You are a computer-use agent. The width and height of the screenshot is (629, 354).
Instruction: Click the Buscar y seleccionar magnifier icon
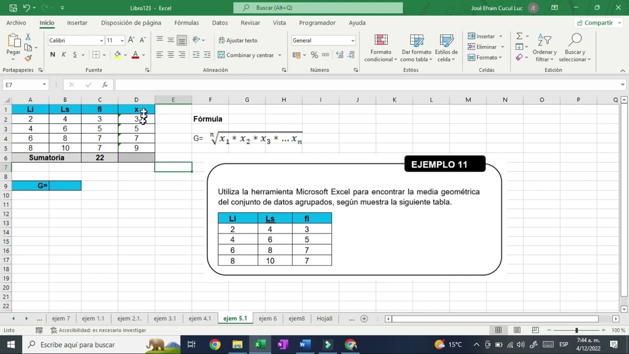(575, 40)
